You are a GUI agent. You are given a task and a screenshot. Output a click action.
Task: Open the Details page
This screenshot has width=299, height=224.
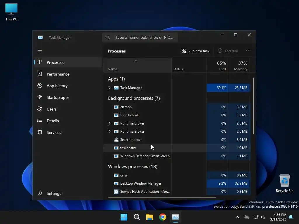tap(68, 120)
